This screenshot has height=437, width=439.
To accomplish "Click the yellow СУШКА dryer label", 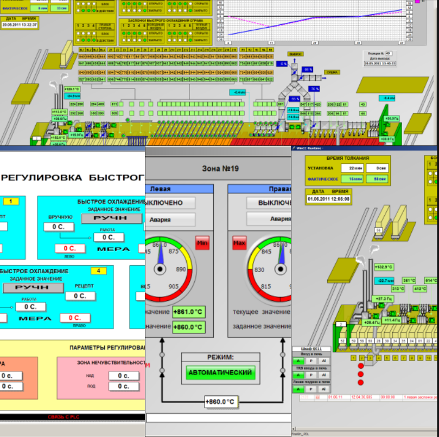I will tap(332, 72).
